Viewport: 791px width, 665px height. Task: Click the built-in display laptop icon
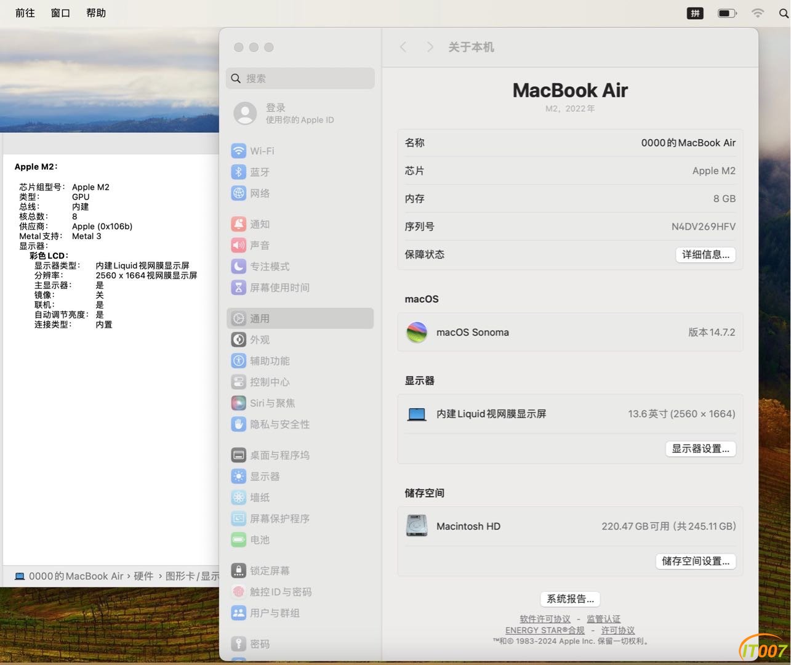pos(417,414)
